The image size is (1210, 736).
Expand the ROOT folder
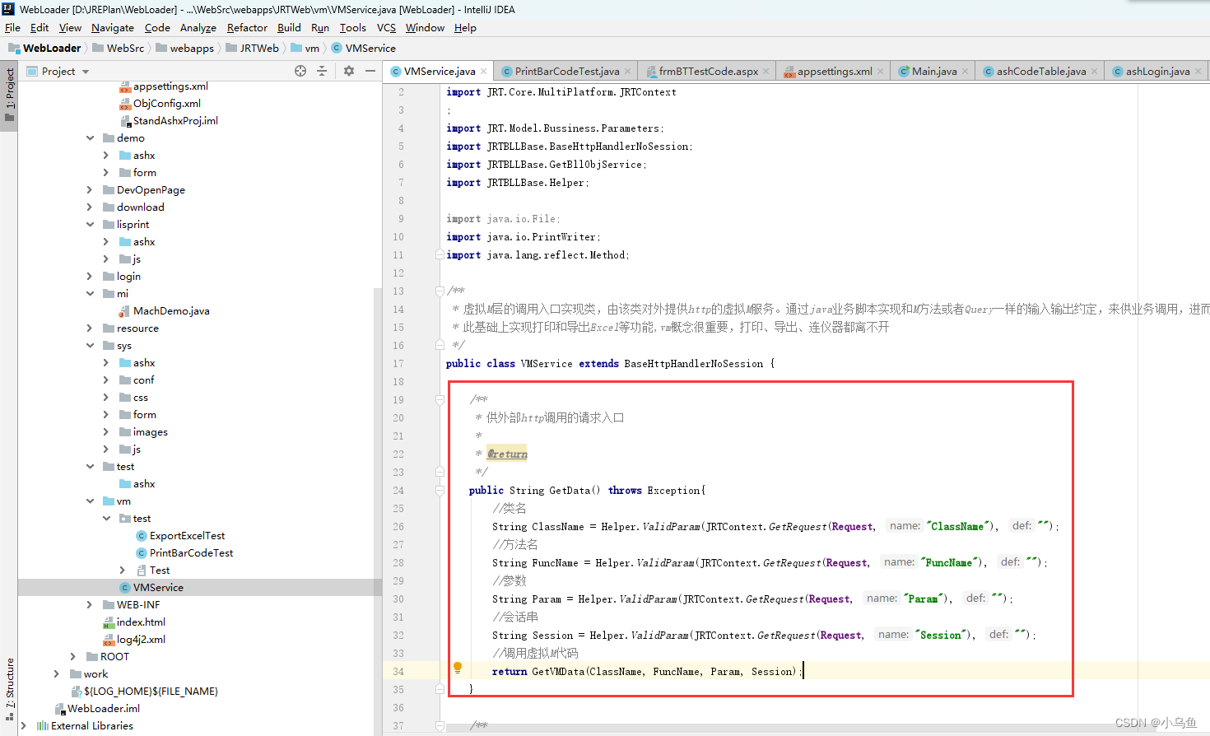pyautogui.click(x=73, y=657)
